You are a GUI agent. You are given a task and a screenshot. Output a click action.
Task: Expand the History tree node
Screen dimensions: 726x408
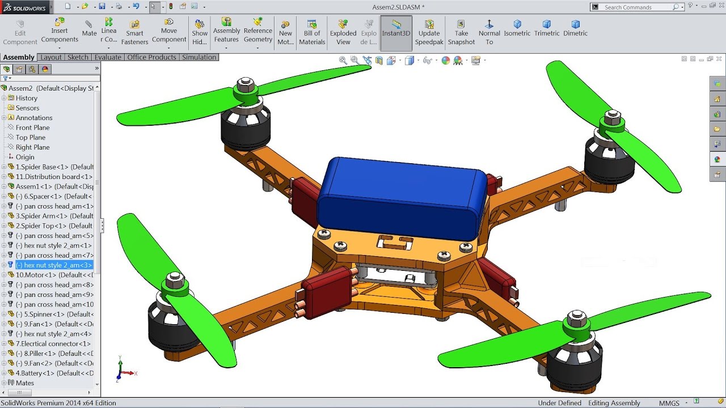click(x=4, y=98)
